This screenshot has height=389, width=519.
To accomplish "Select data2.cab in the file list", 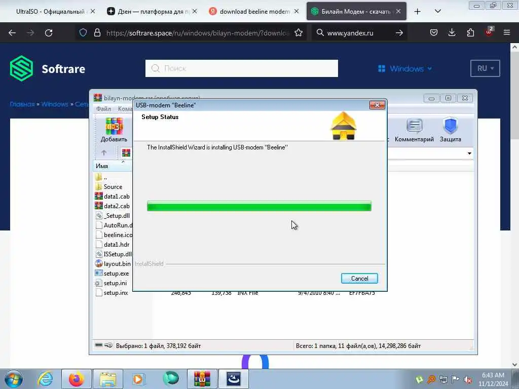I will point(113,206).
